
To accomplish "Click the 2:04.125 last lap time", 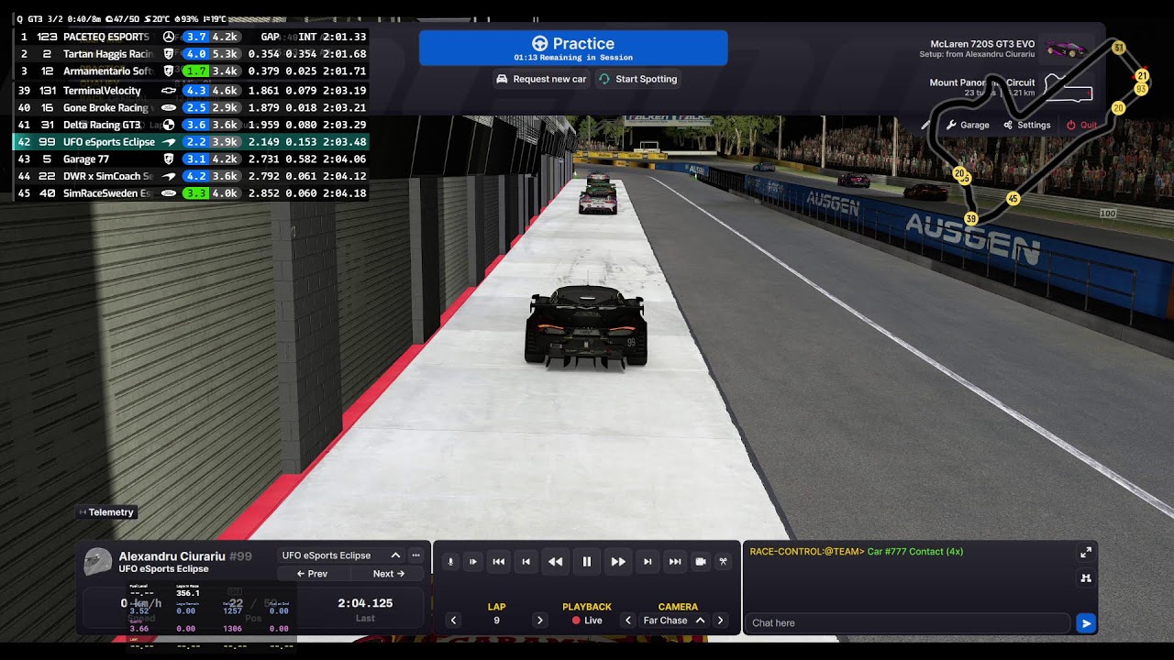I will tap(365, 603).
